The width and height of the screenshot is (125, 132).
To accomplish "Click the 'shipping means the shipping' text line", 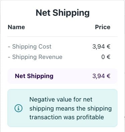I will pyautogui.click(x=71, y=109).
